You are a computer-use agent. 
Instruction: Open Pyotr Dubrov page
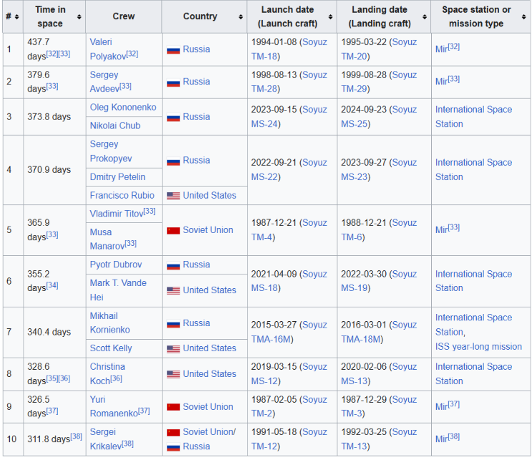pyautogui.click(x=116, y=264)
